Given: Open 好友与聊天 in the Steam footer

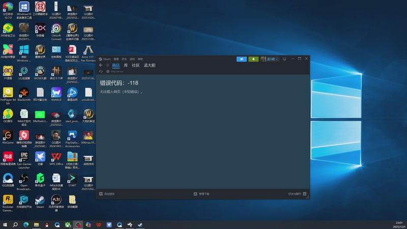Looking at the screenshot, I should 297,194.
